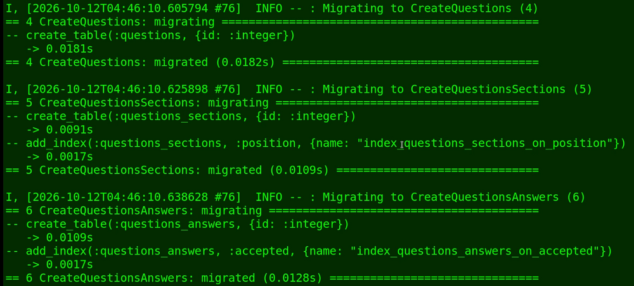Image resolution: width=634 pixels, height=286 pixels.
Task: Click the 'Migrating to CreateQuestionsAnswers (6)' log line
Action: [x=295, y=197]
